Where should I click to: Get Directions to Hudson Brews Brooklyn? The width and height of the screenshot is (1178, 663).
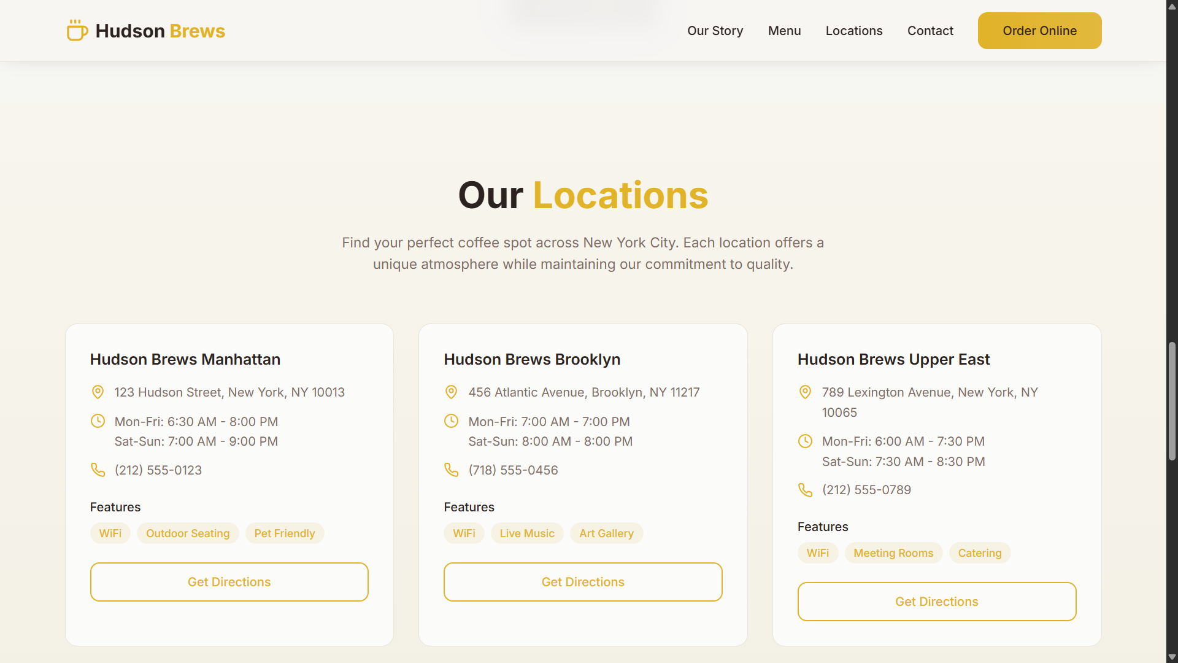pos(583,582)
